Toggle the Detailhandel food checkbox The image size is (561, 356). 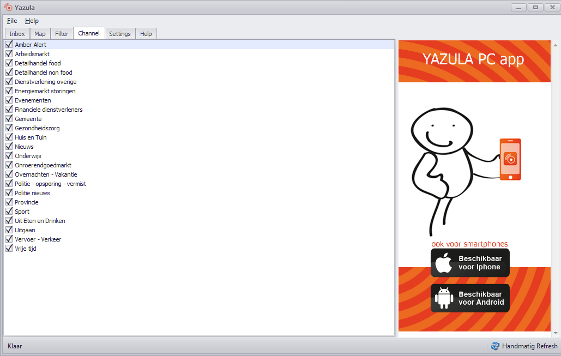pos(9,63)
